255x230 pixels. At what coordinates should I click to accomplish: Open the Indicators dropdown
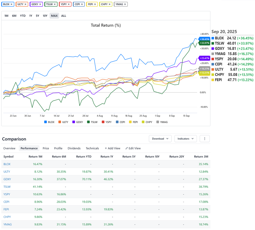186,139
